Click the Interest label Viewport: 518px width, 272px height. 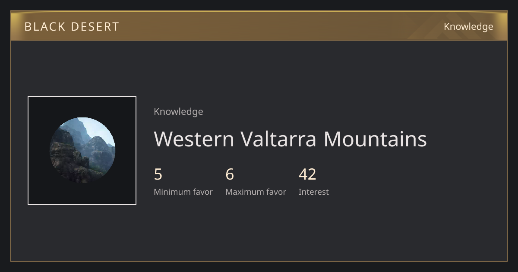tap(314, 192)
